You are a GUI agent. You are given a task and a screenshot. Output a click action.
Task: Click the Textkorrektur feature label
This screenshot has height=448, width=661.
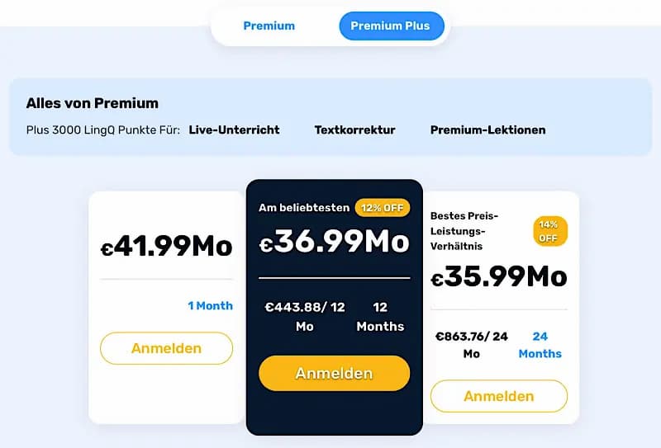[x=354, y=130]
